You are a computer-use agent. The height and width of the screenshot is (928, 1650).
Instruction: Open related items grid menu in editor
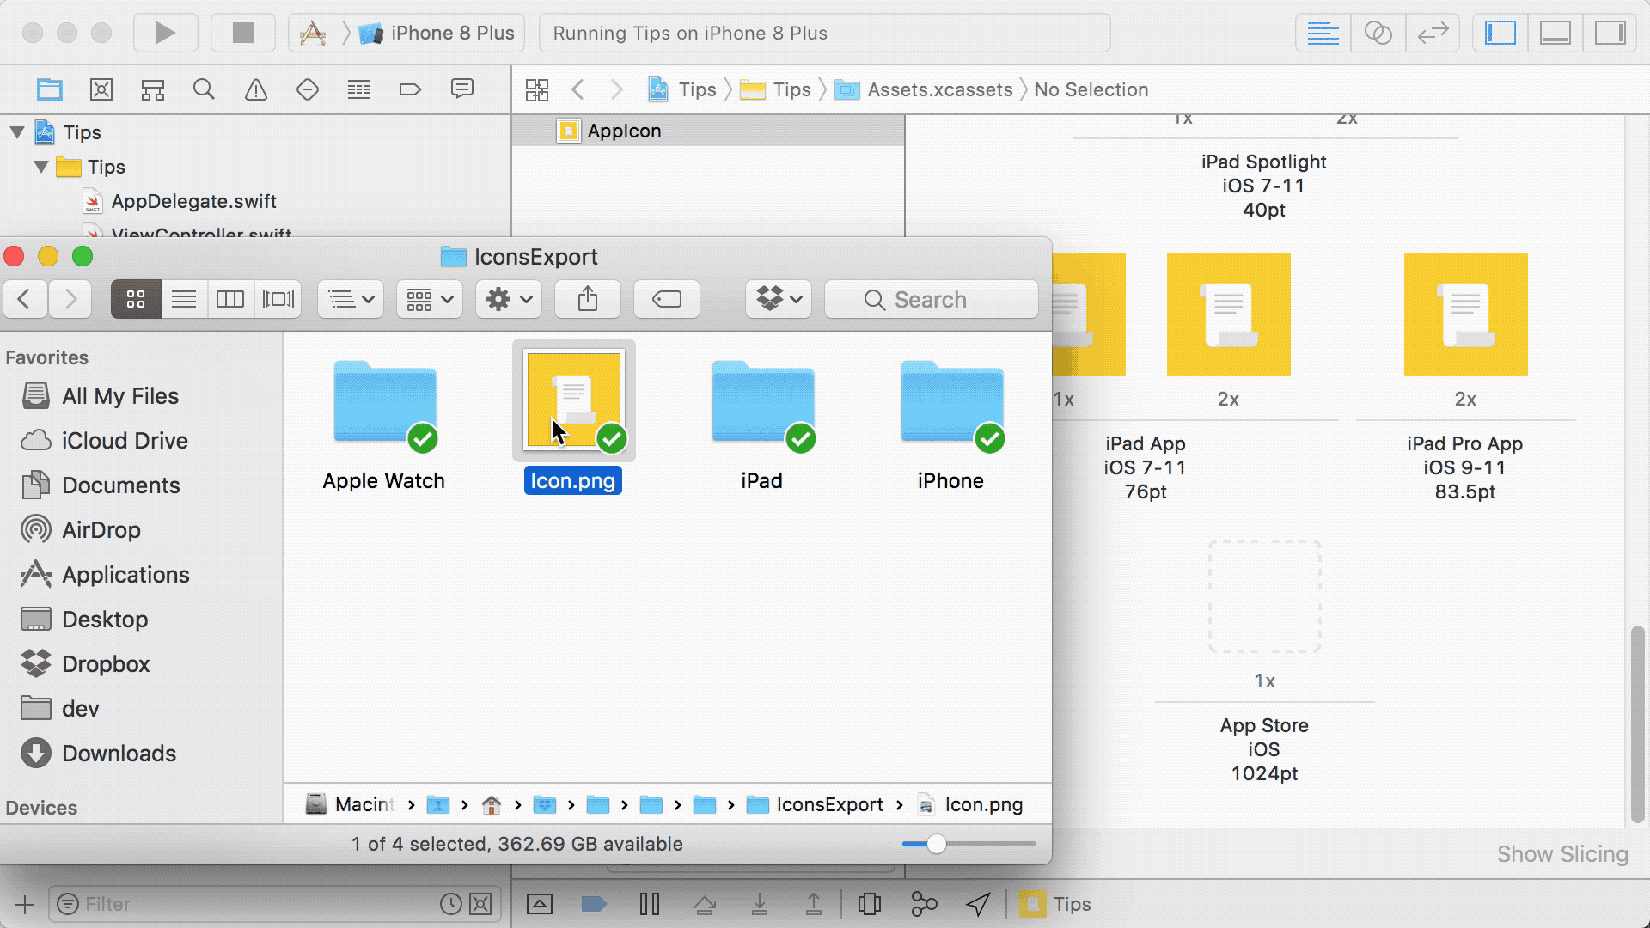click(x=537, y=89)
